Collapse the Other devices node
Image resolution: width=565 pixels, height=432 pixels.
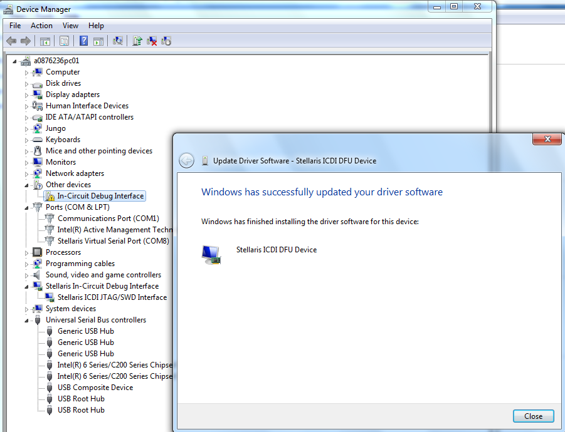[x=26, y=185]
